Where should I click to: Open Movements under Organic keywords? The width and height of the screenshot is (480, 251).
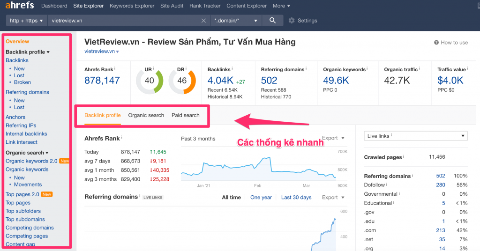click(x=28, y=185)
